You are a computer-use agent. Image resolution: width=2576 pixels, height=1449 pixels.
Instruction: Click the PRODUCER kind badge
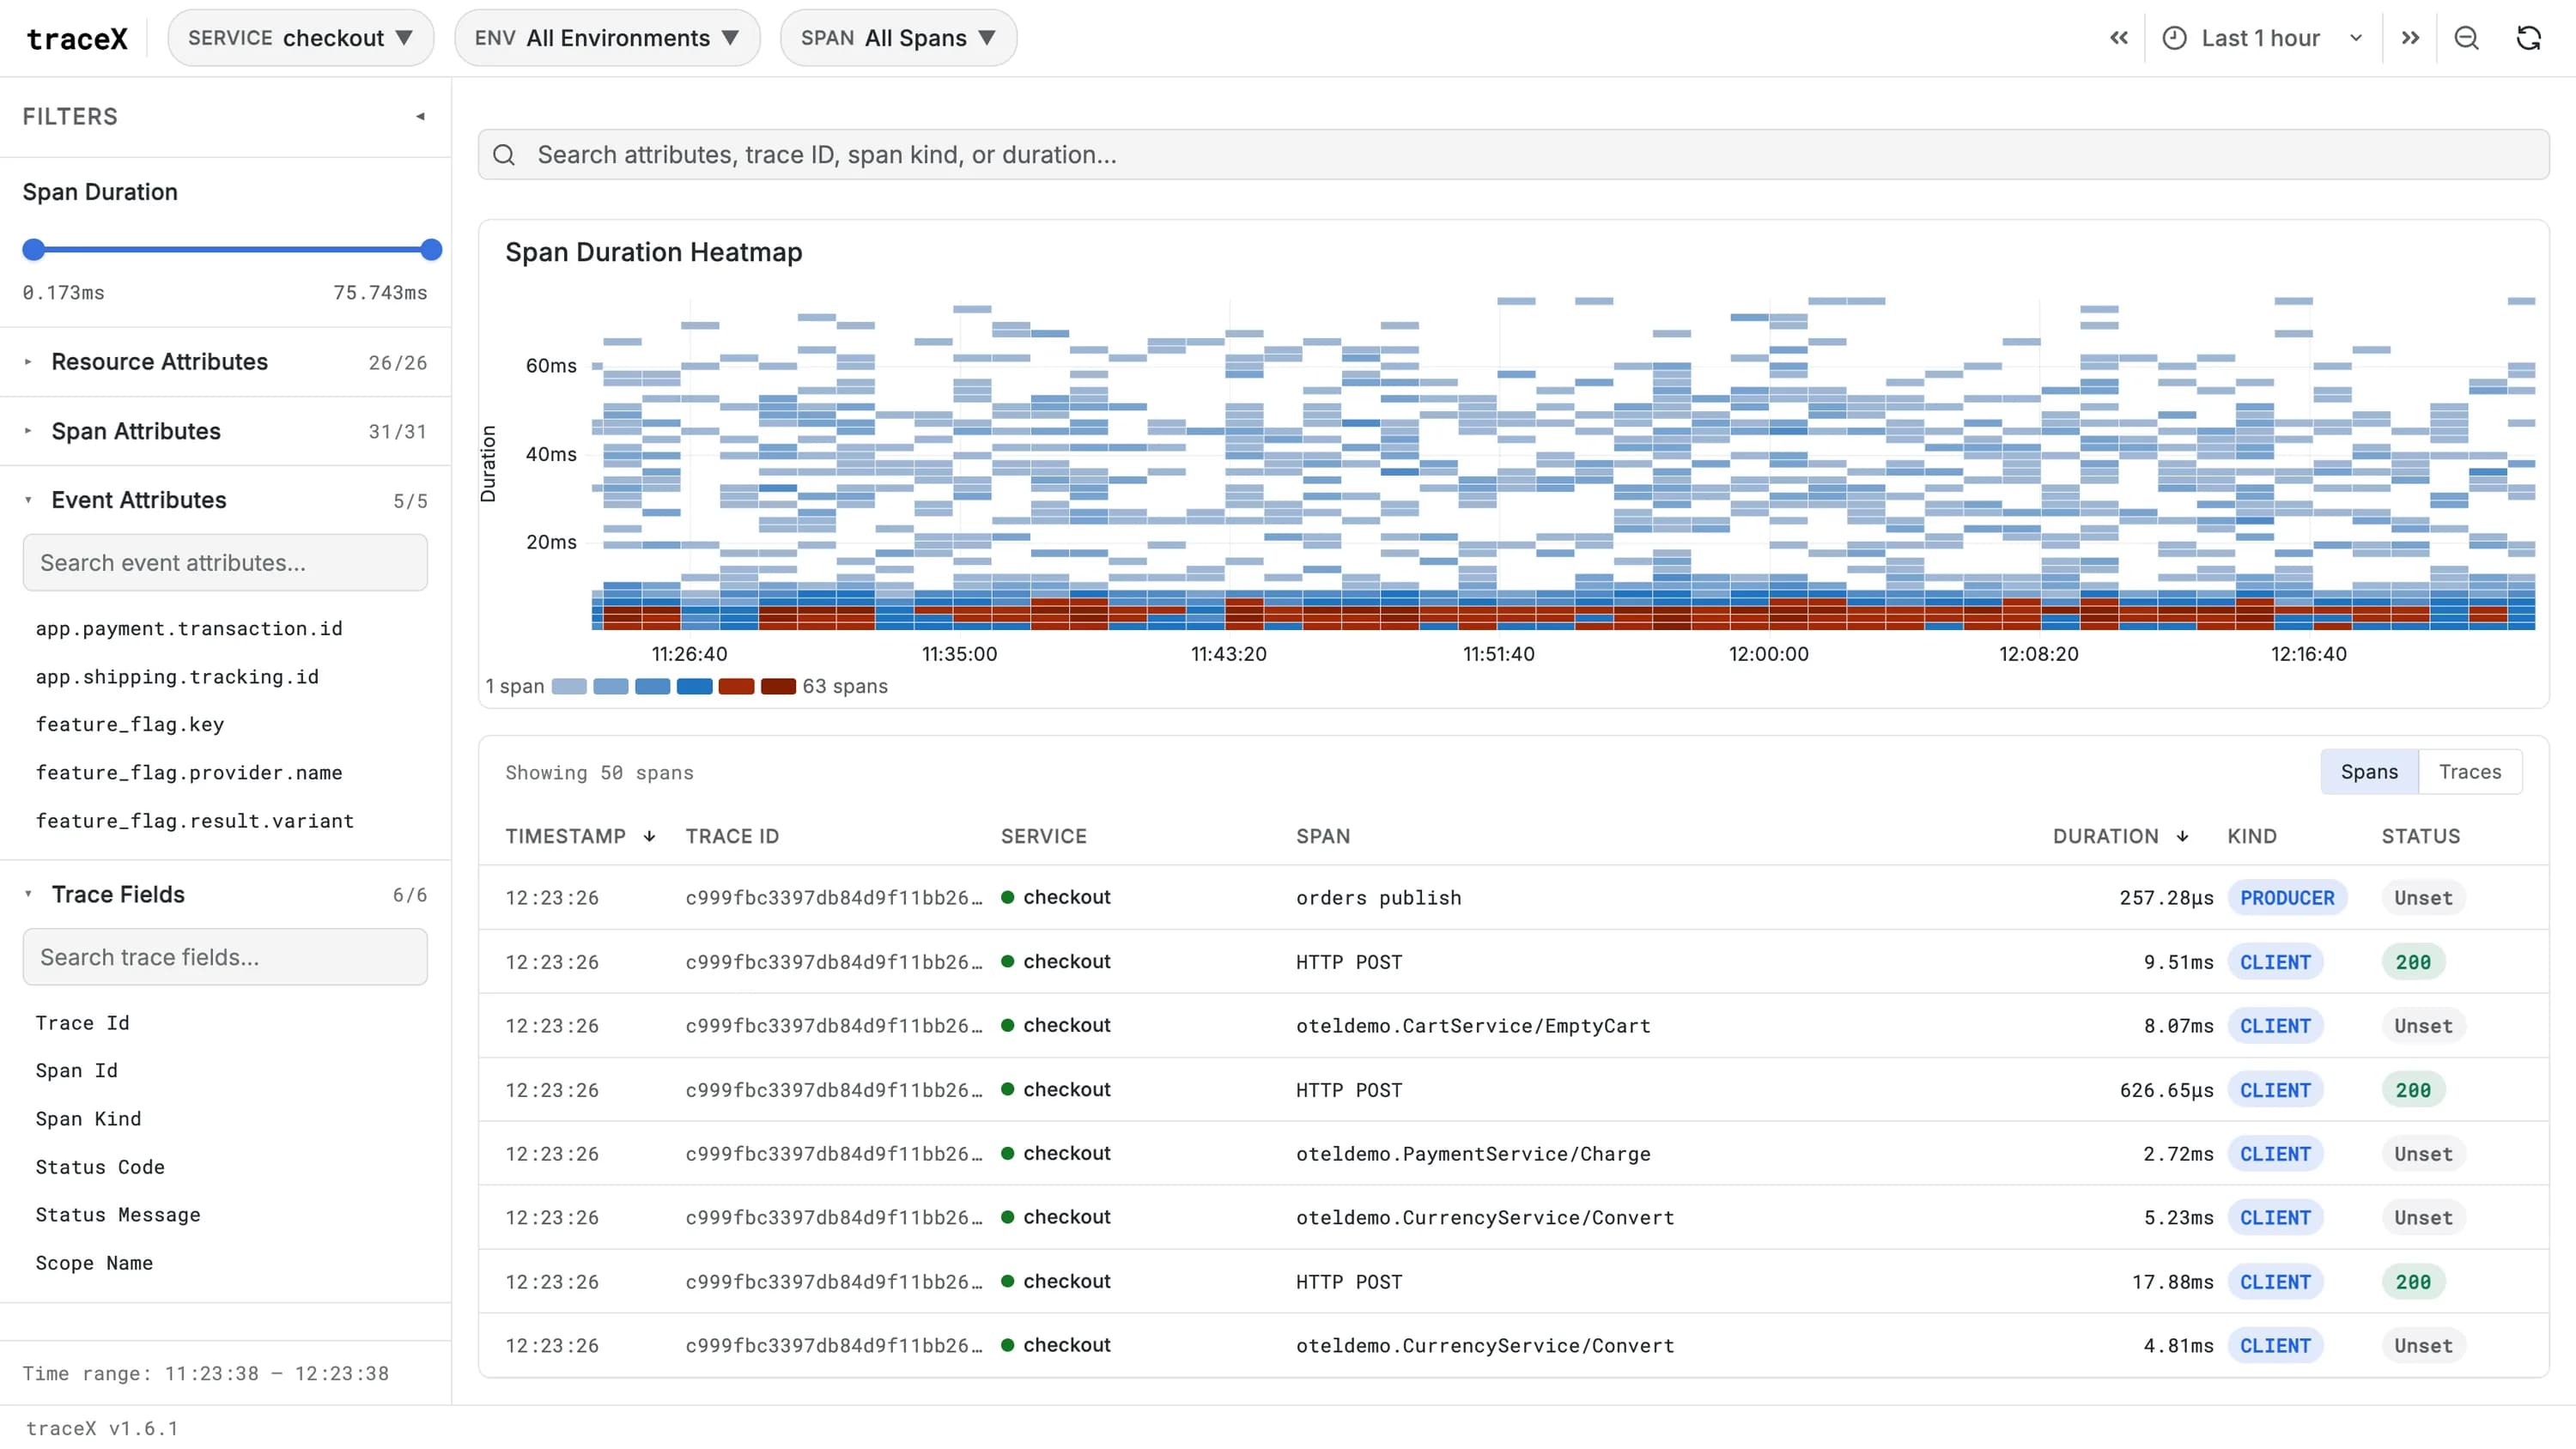coord(2287,898)
